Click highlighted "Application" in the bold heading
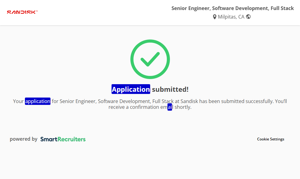The image size is (300, 179). tap(131, 89)
